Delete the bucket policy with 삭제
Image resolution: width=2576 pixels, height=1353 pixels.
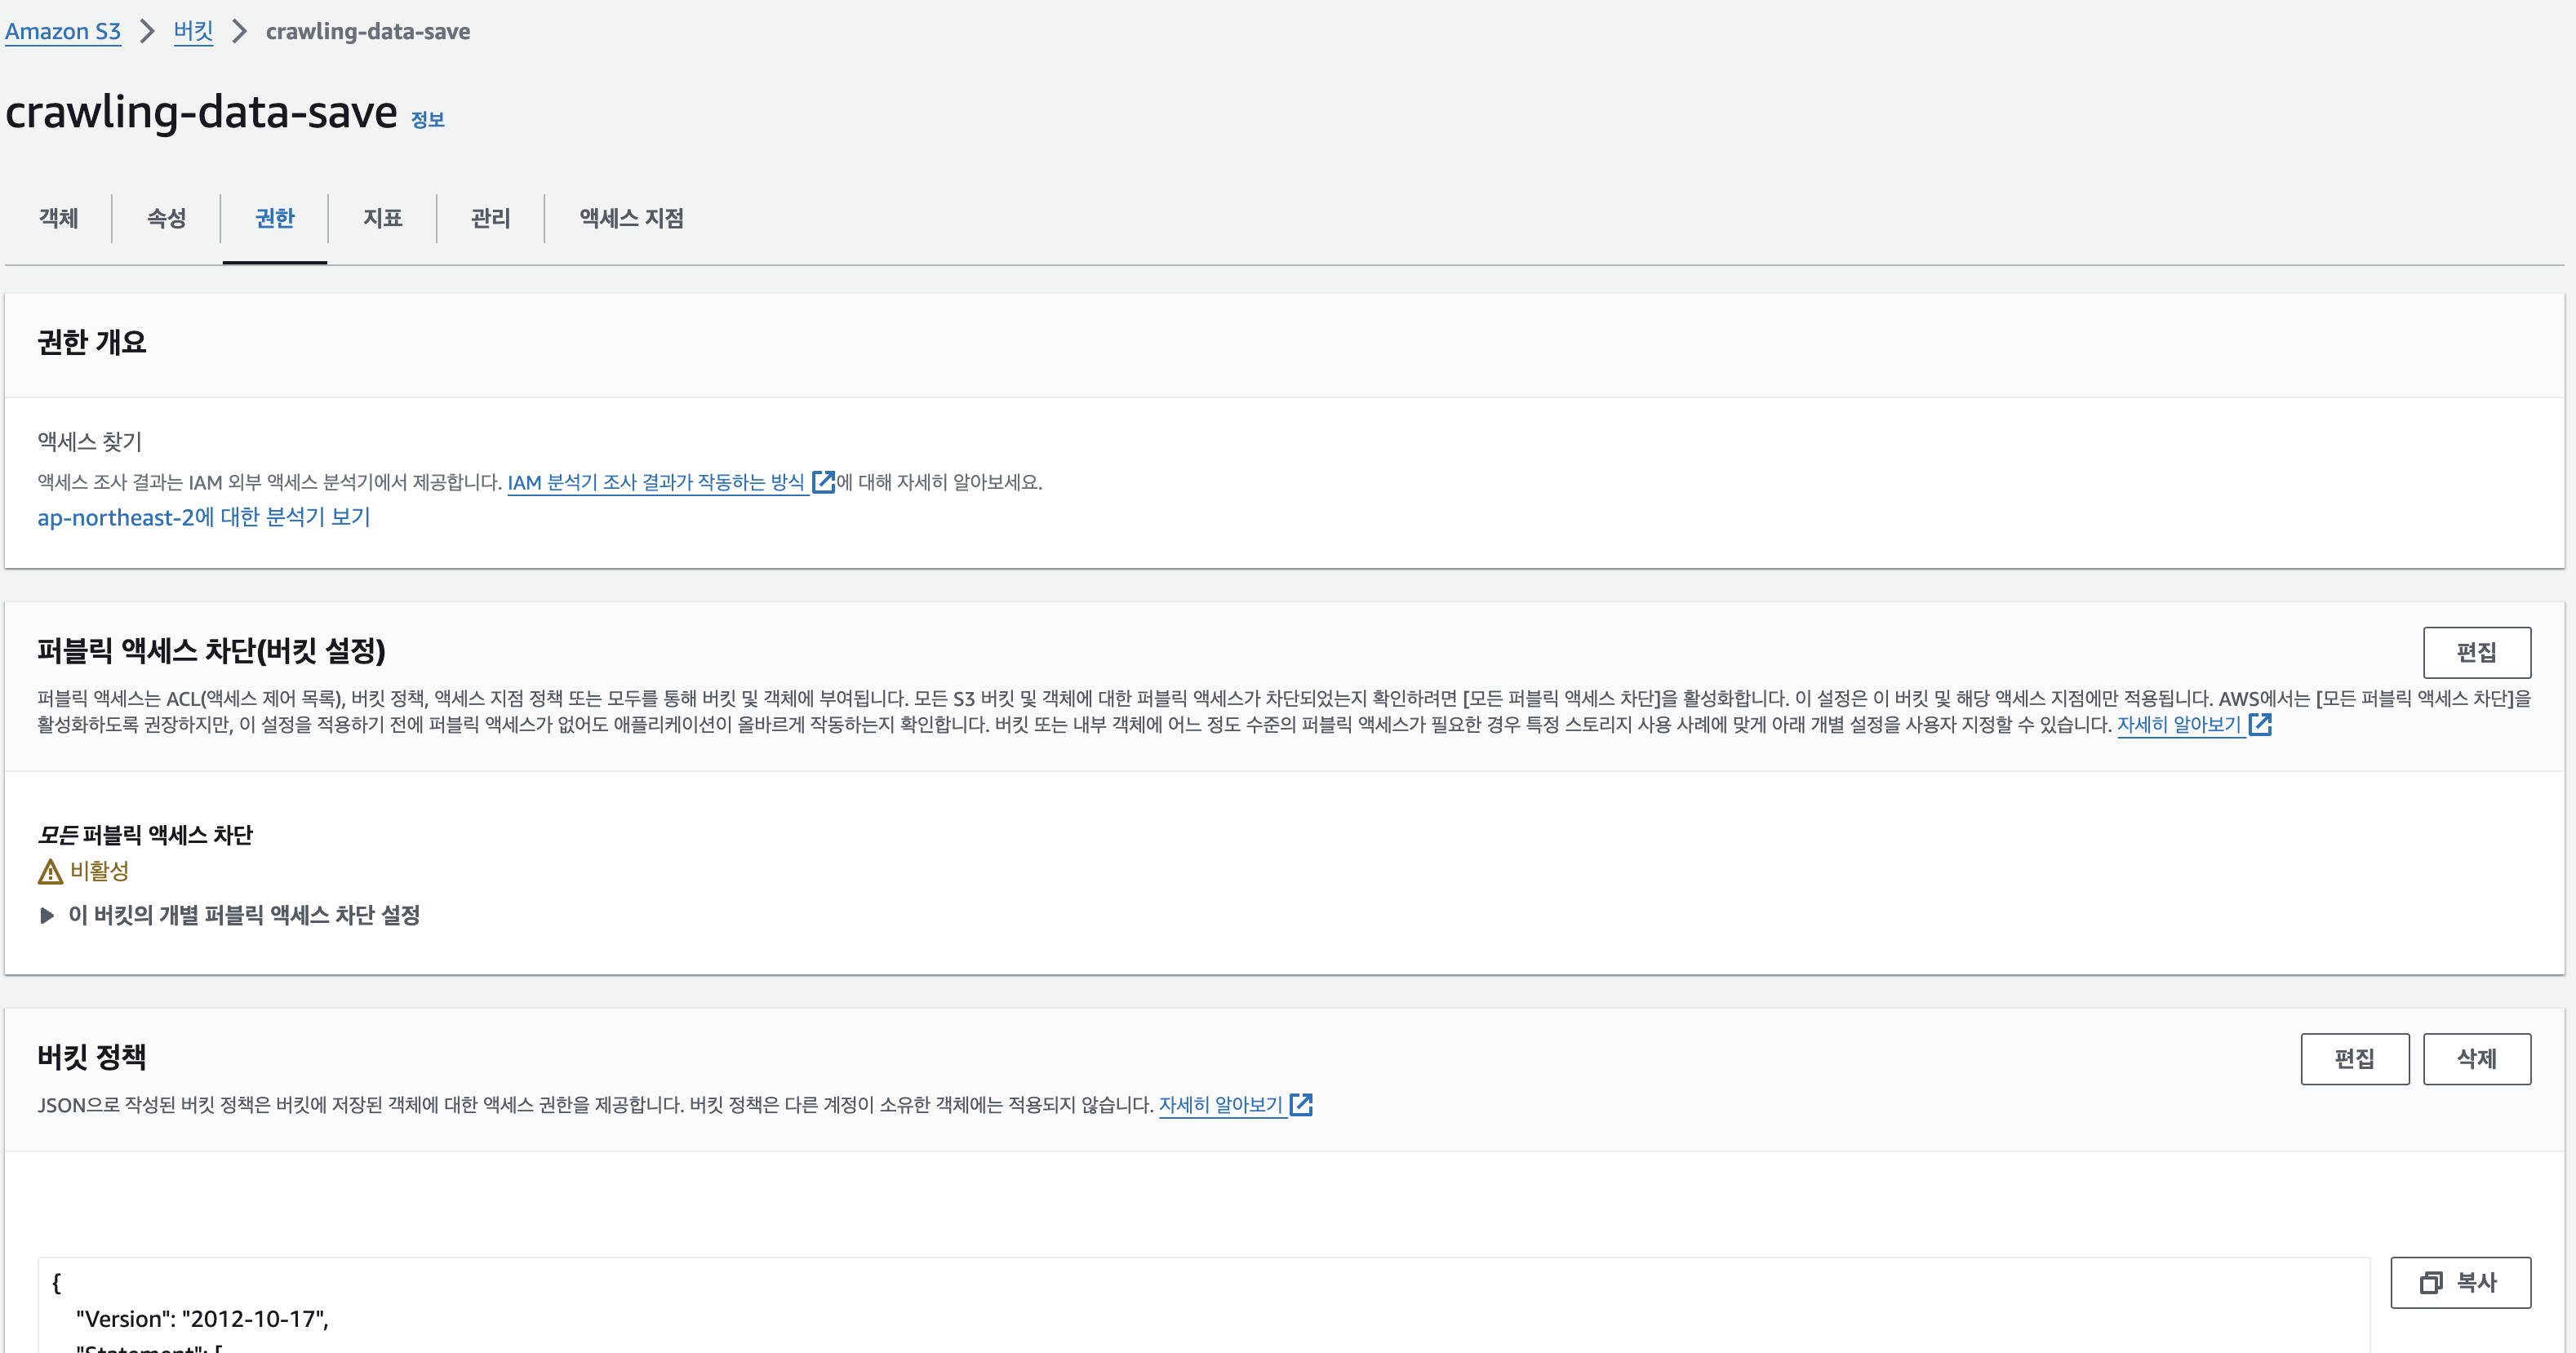point(2476,1058)
